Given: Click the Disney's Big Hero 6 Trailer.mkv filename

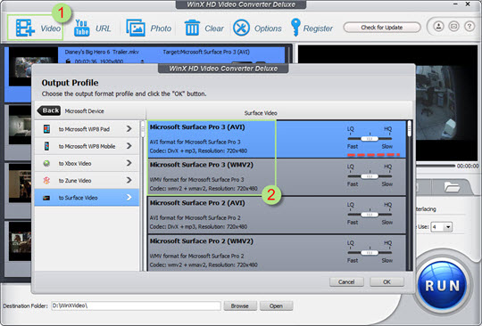Looking at the screenshot, I should pyautogui.click(x=102, y=52).
